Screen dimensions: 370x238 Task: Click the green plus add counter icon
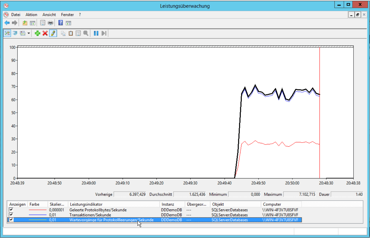[38, 33]
